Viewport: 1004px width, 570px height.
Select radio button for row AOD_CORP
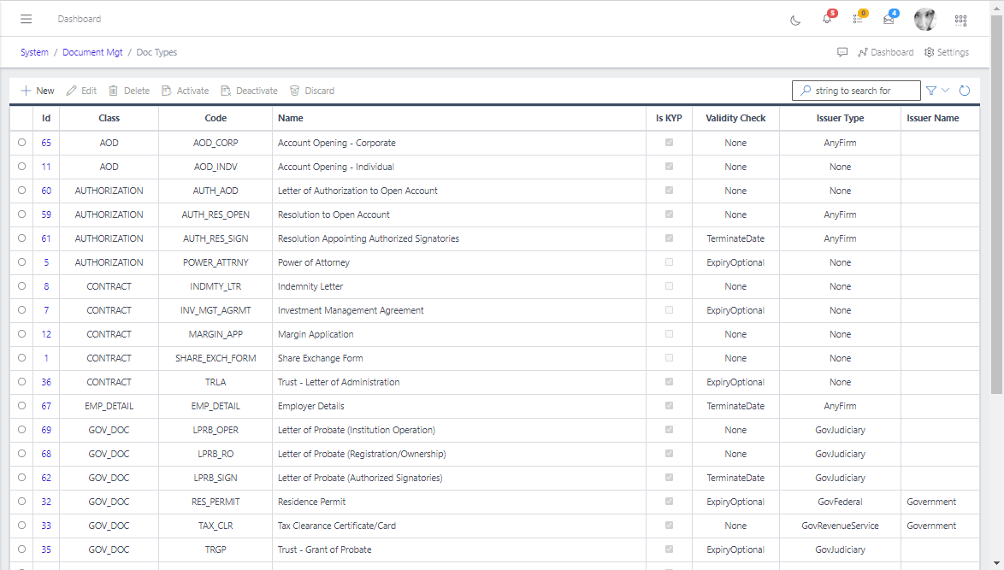[x=21, y=143]
